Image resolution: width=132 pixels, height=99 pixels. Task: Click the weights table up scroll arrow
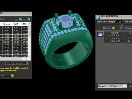(x=29, y=23)
